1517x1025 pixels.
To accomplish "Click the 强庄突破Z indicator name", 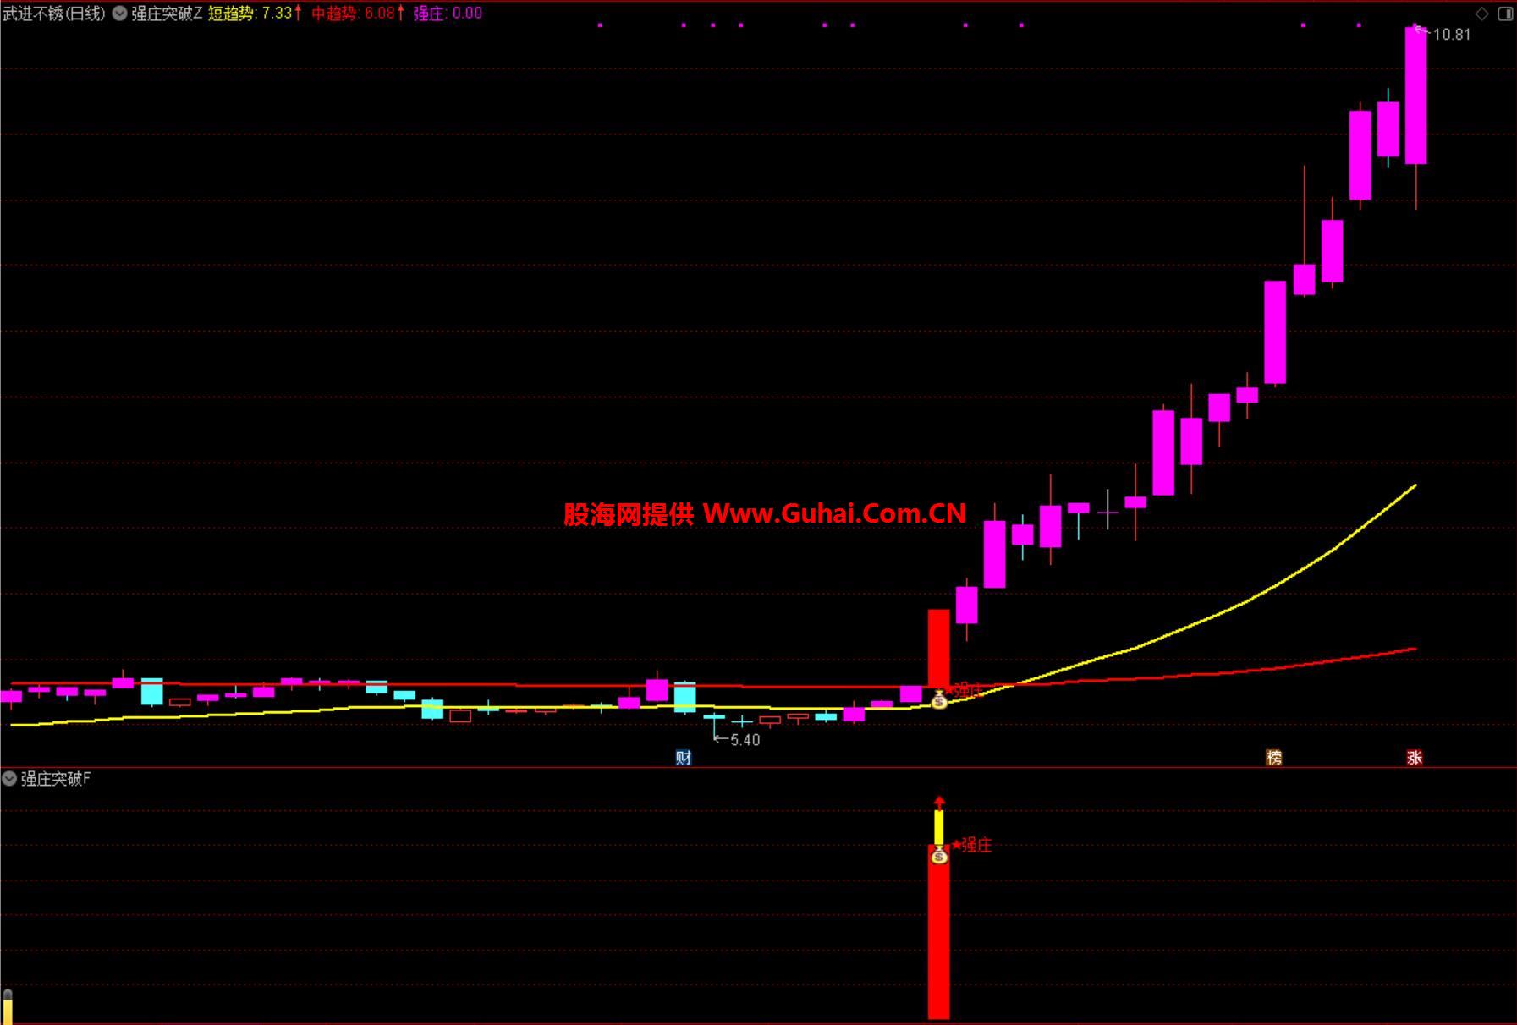I will point(167,14).
